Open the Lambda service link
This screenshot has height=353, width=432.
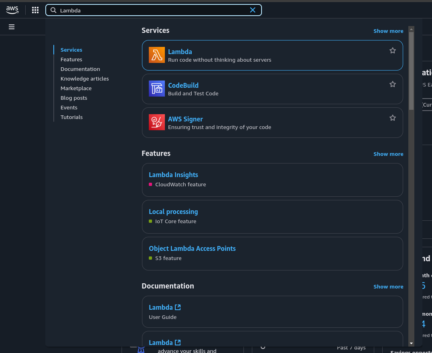tap(180, 52)
